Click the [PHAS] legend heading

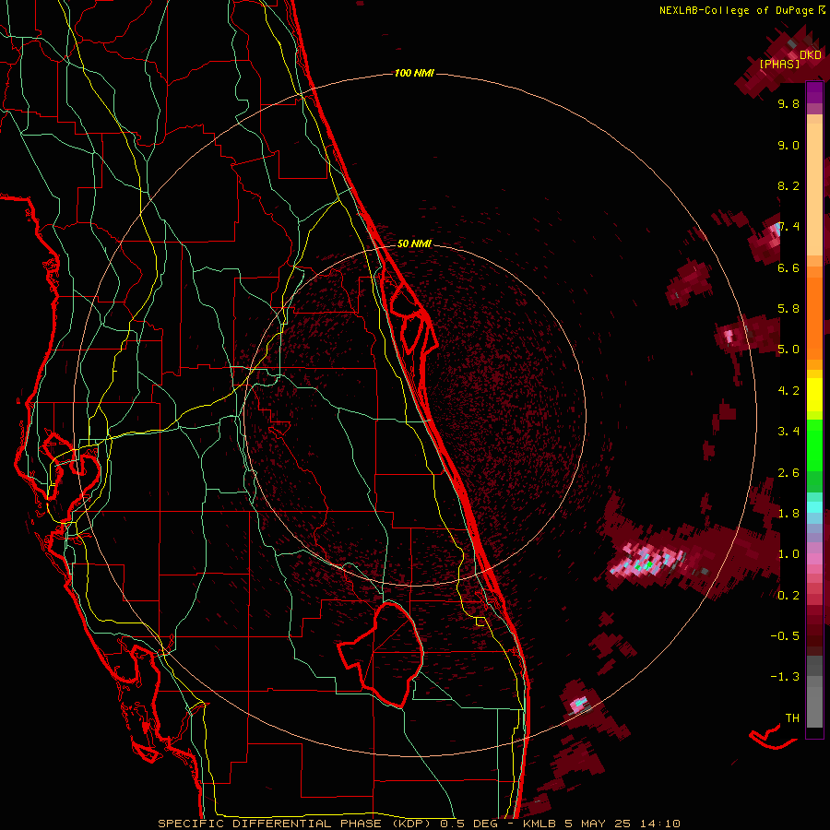(x=779, y=64)
